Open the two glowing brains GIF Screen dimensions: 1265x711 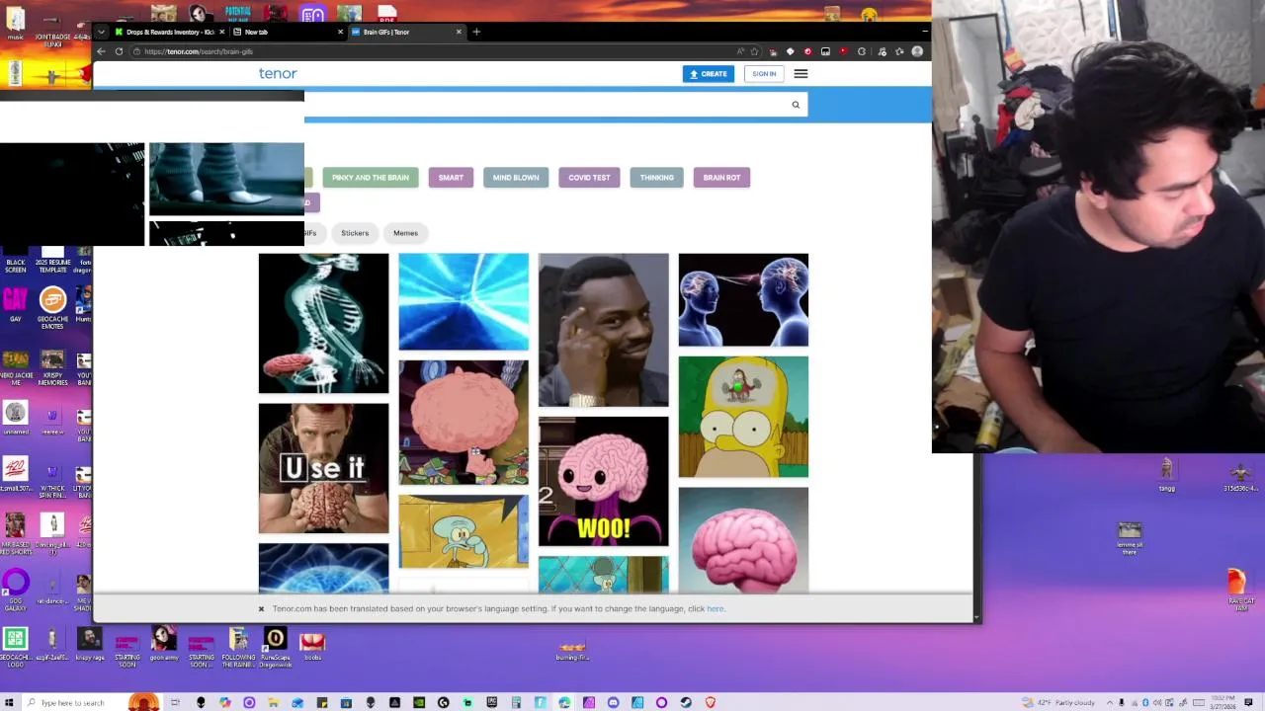coord(743,300)
